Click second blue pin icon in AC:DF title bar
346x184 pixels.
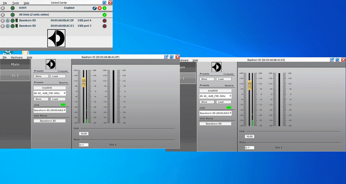(172, 57)
